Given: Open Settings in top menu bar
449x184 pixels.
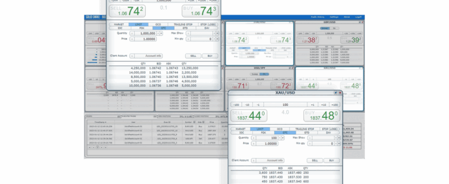Looking at the screenshot, I should [x=334, y=17].
